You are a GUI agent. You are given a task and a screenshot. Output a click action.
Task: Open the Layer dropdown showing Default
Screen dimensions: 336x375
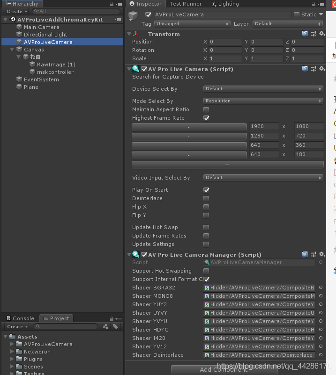(287, 24)
